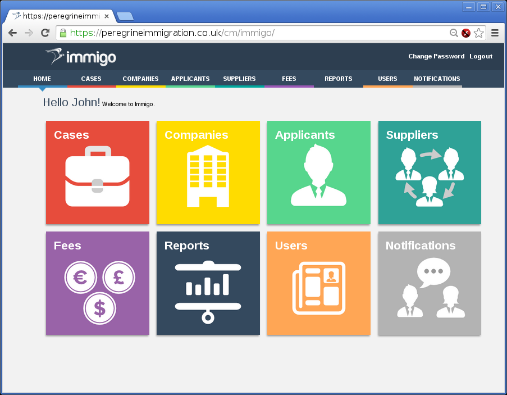Click the zoom magnifier icon in address bar
The image size is (507, 395).
[x=454, y=33]
